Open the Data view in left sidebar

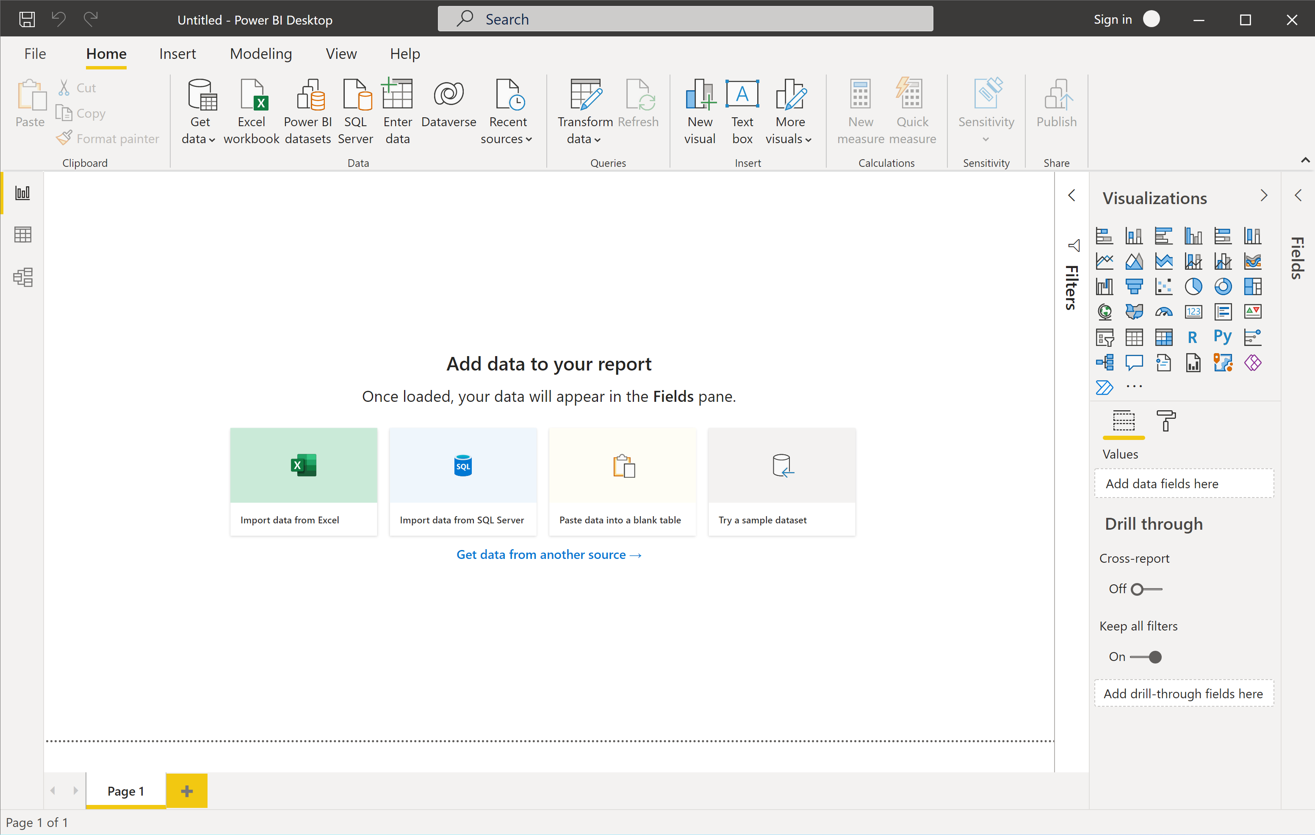tap(22, 235)
